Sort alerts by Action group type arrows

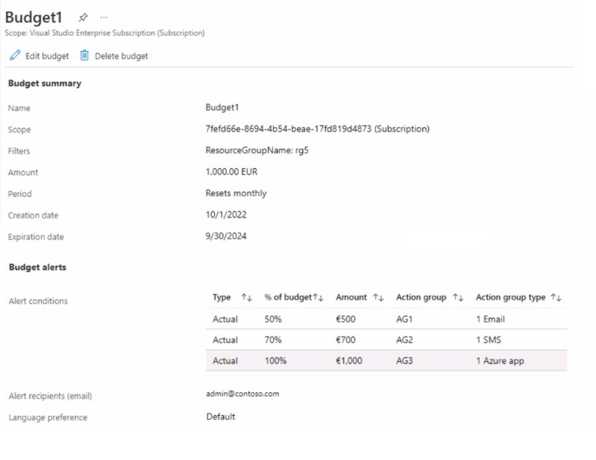tap(556, 297)
